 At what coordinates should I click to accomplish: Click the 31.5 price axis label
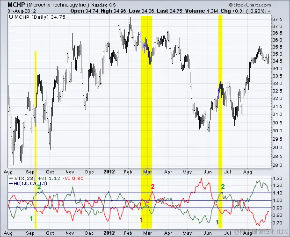277,107
